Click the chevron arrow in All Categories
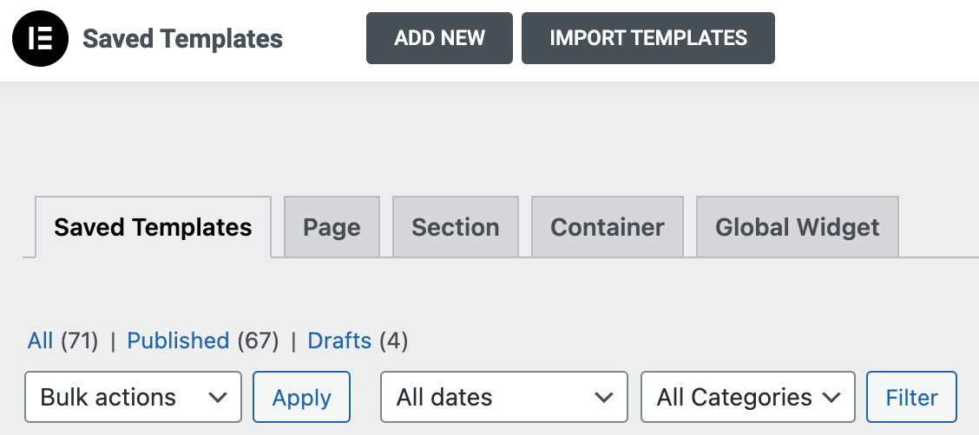 831,398
